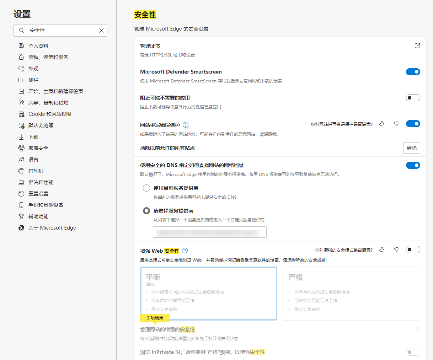Thumbs up for 网站拼写错误保护 feedback
The height and width of the screenshot is (360, 433).
coord(381,124)
